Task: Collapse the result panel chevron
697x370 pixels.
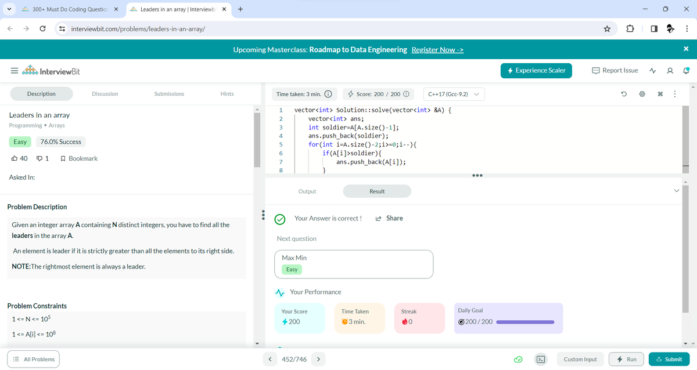Action: [676, 191]
